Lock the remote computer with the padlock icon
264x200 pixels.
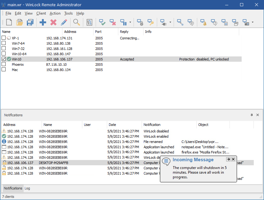140,22
